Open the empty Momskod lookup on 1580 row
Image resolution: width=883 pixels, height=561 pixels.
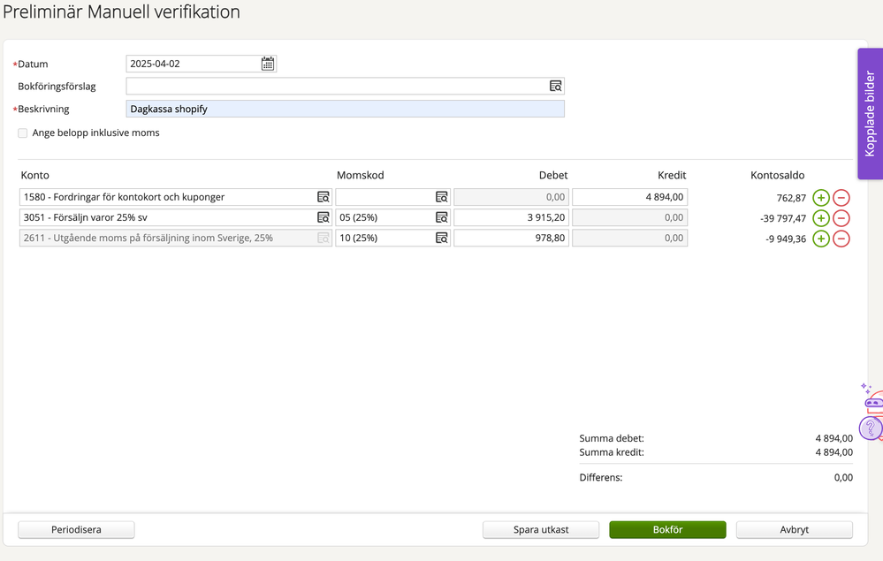(x=442, y=197)
